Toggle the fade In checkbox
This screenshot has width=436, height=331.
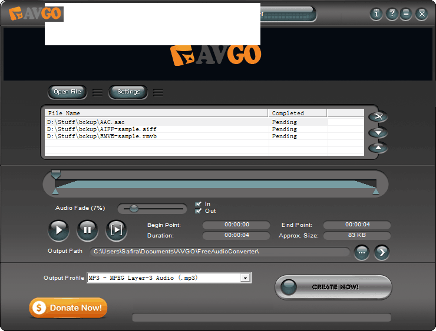[x=198, y=204]
